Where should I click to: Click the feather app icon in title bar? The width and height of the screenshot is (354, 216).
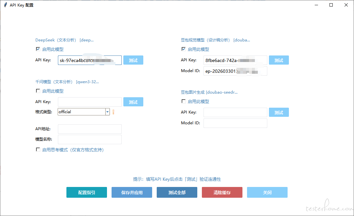[x=5, y=5]
